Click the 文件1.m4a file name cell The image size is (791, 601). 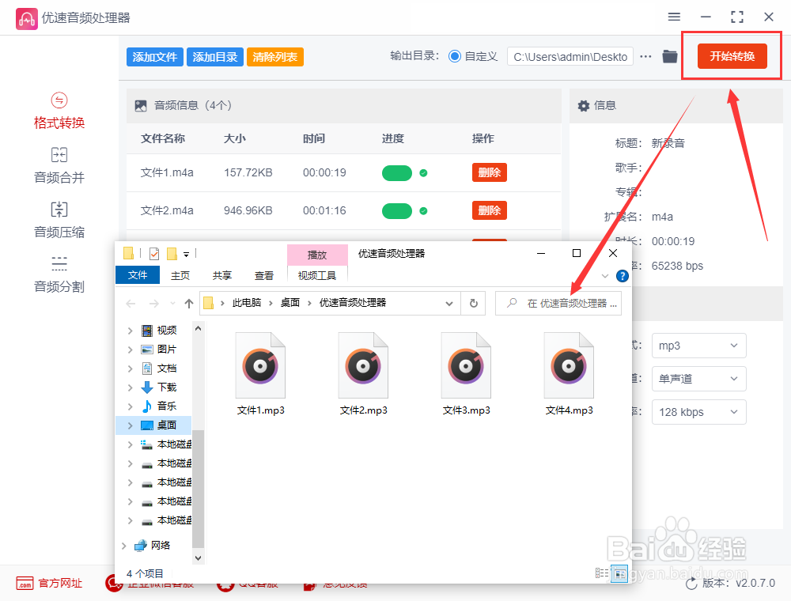(167, 172)
